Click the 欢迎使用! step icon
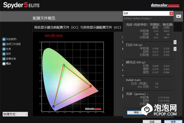This screenshot has width=184, height=123. coord(4,39)
